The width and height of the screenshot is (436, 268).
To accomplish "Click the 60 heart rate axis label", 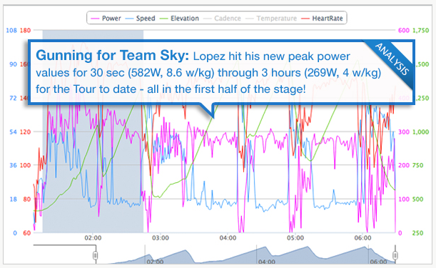I will point(27,233).
